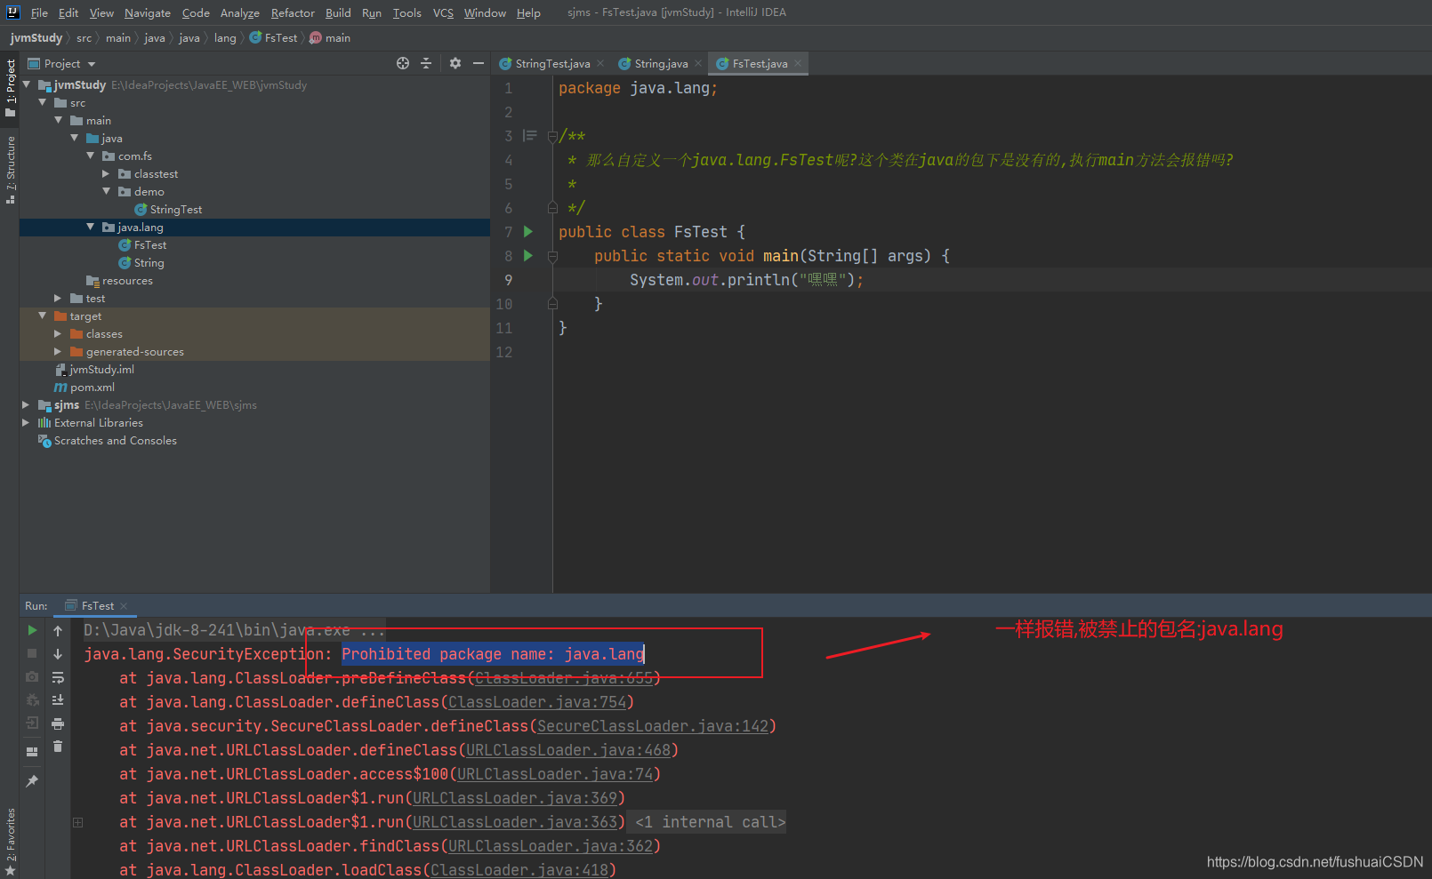Open the Structure side tool window
The width and height of the screenshot is (1432, 879).
click(x=10, y=170)
